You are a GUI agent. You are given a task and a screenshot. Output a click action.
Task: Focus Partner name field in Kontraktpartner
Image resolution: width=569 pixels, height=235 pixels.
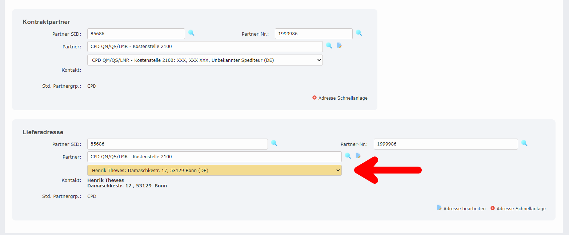coord(205,47)
